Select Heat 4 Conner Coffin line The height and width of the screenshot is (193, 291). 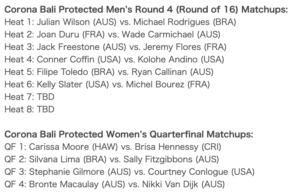click(x=114, y=59)
